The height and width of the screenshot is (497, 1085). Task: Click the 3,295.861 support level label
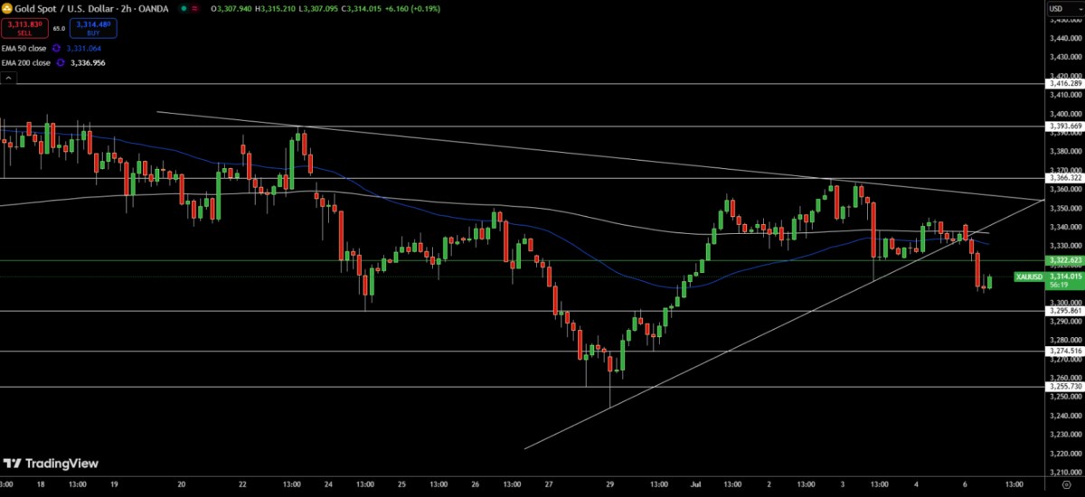pos(1063,311)
